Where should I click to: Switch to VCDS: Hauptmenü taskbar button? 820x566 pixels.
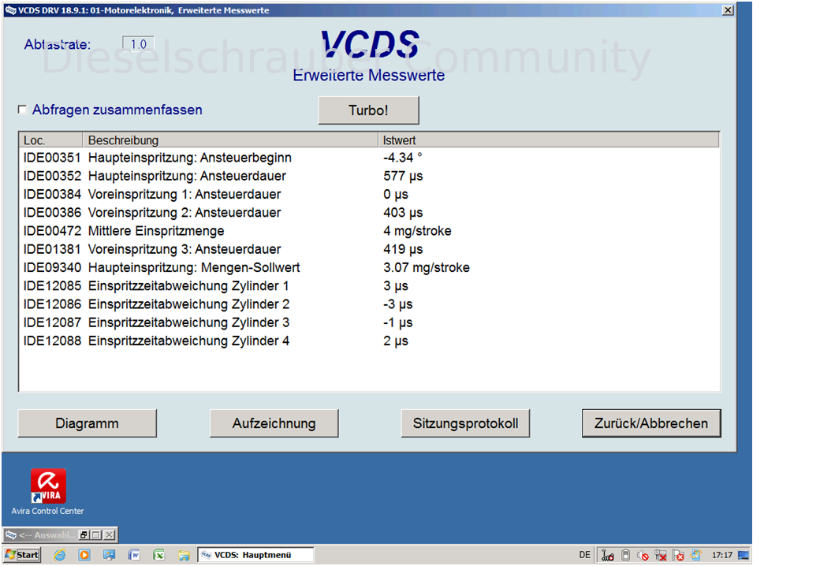(255, 555)
